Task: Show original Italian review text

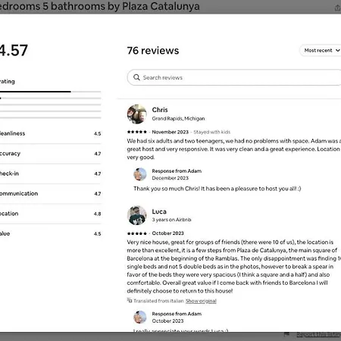Action: point(201,301)
